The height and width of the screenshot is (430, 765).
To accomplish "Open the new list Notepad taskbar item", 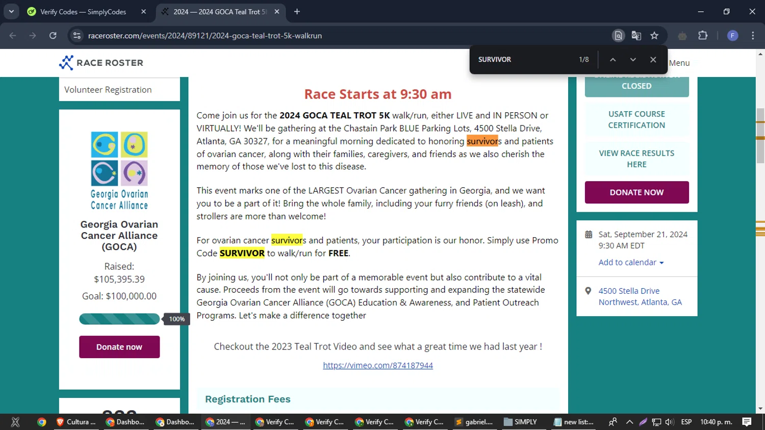I will [x=574, y=422].
